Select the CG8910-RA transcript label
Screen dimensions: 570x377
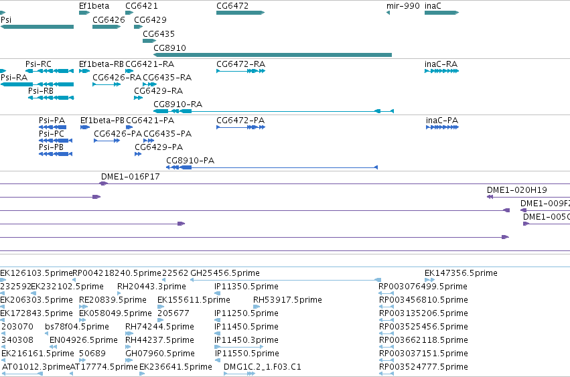click(x=177, y=104)
